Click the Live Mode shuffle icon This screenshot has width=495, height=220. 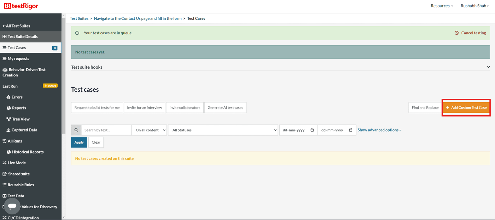coord(5,163)
